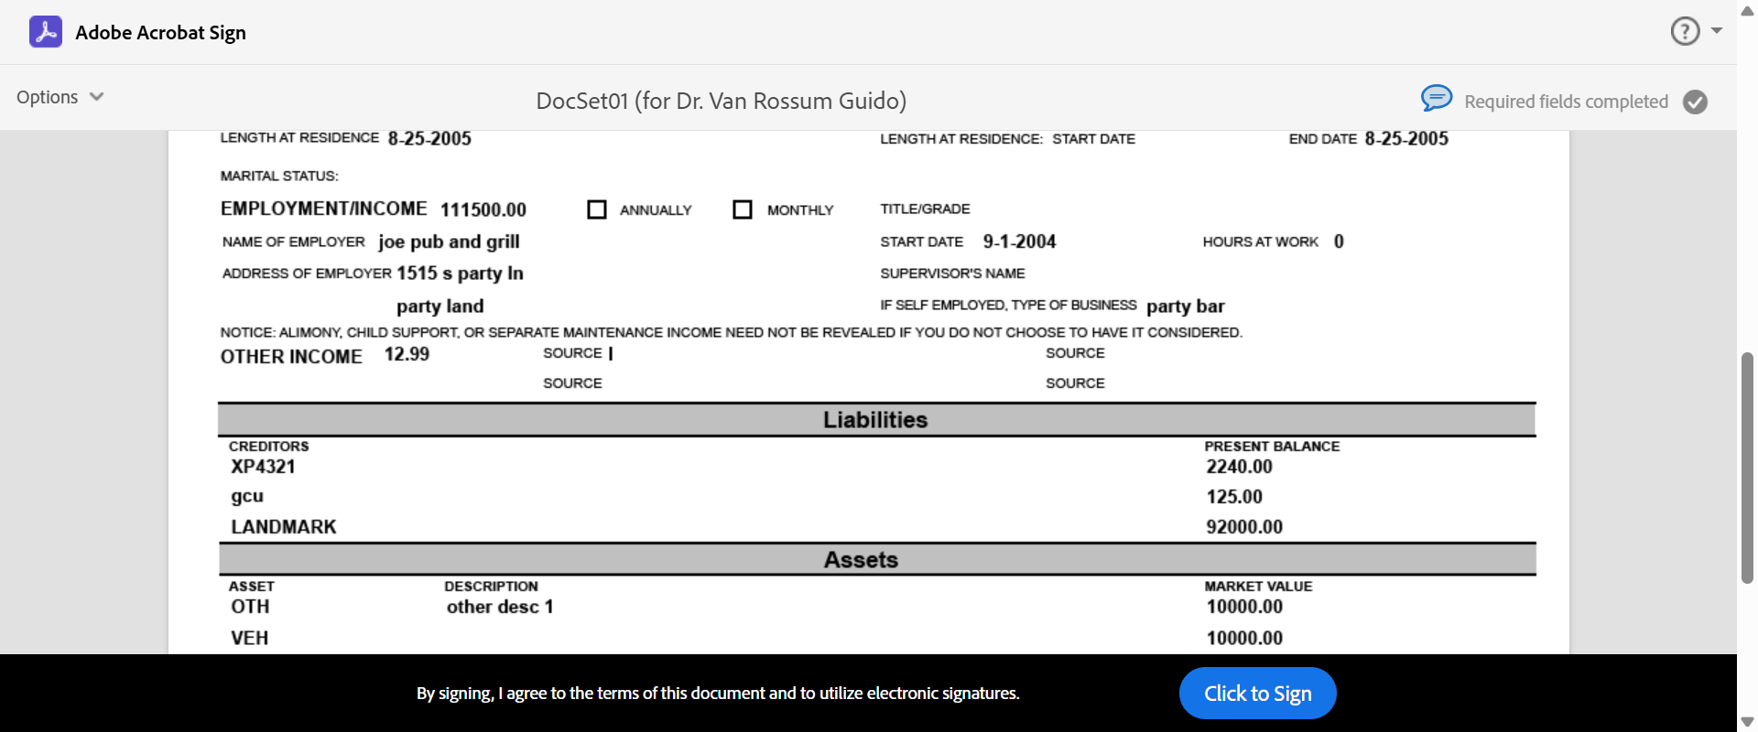Screen dimensions: 1758x732
Task: Open the help question mark icon
Action: 1685,31
